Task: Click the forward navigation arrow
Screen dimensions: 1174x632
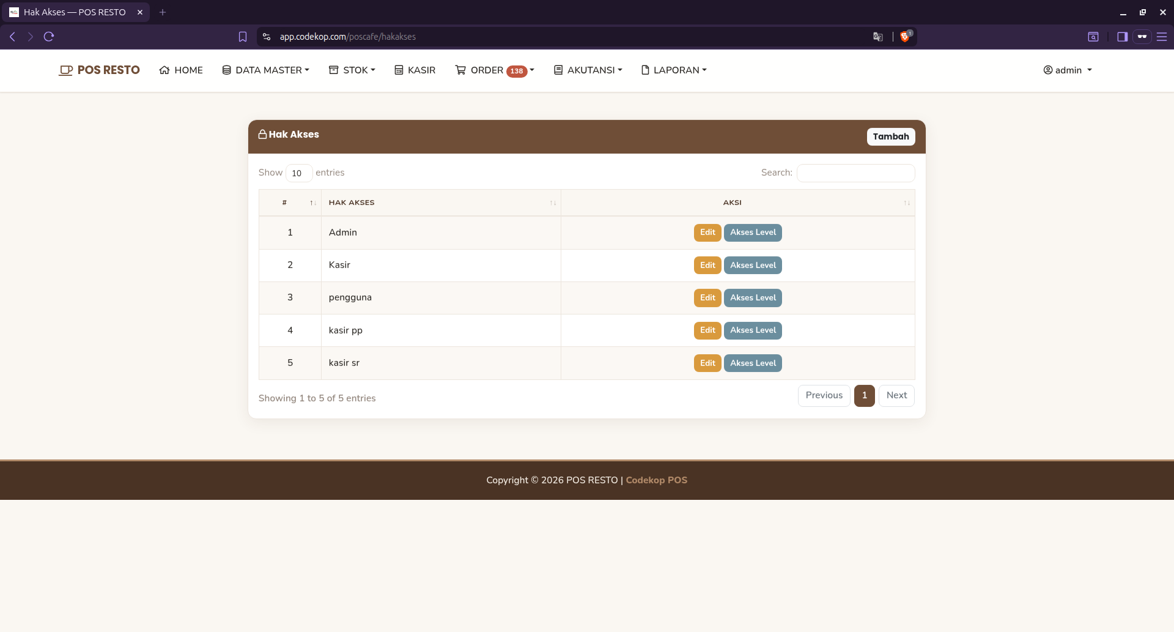Action: tap(30, 37)
